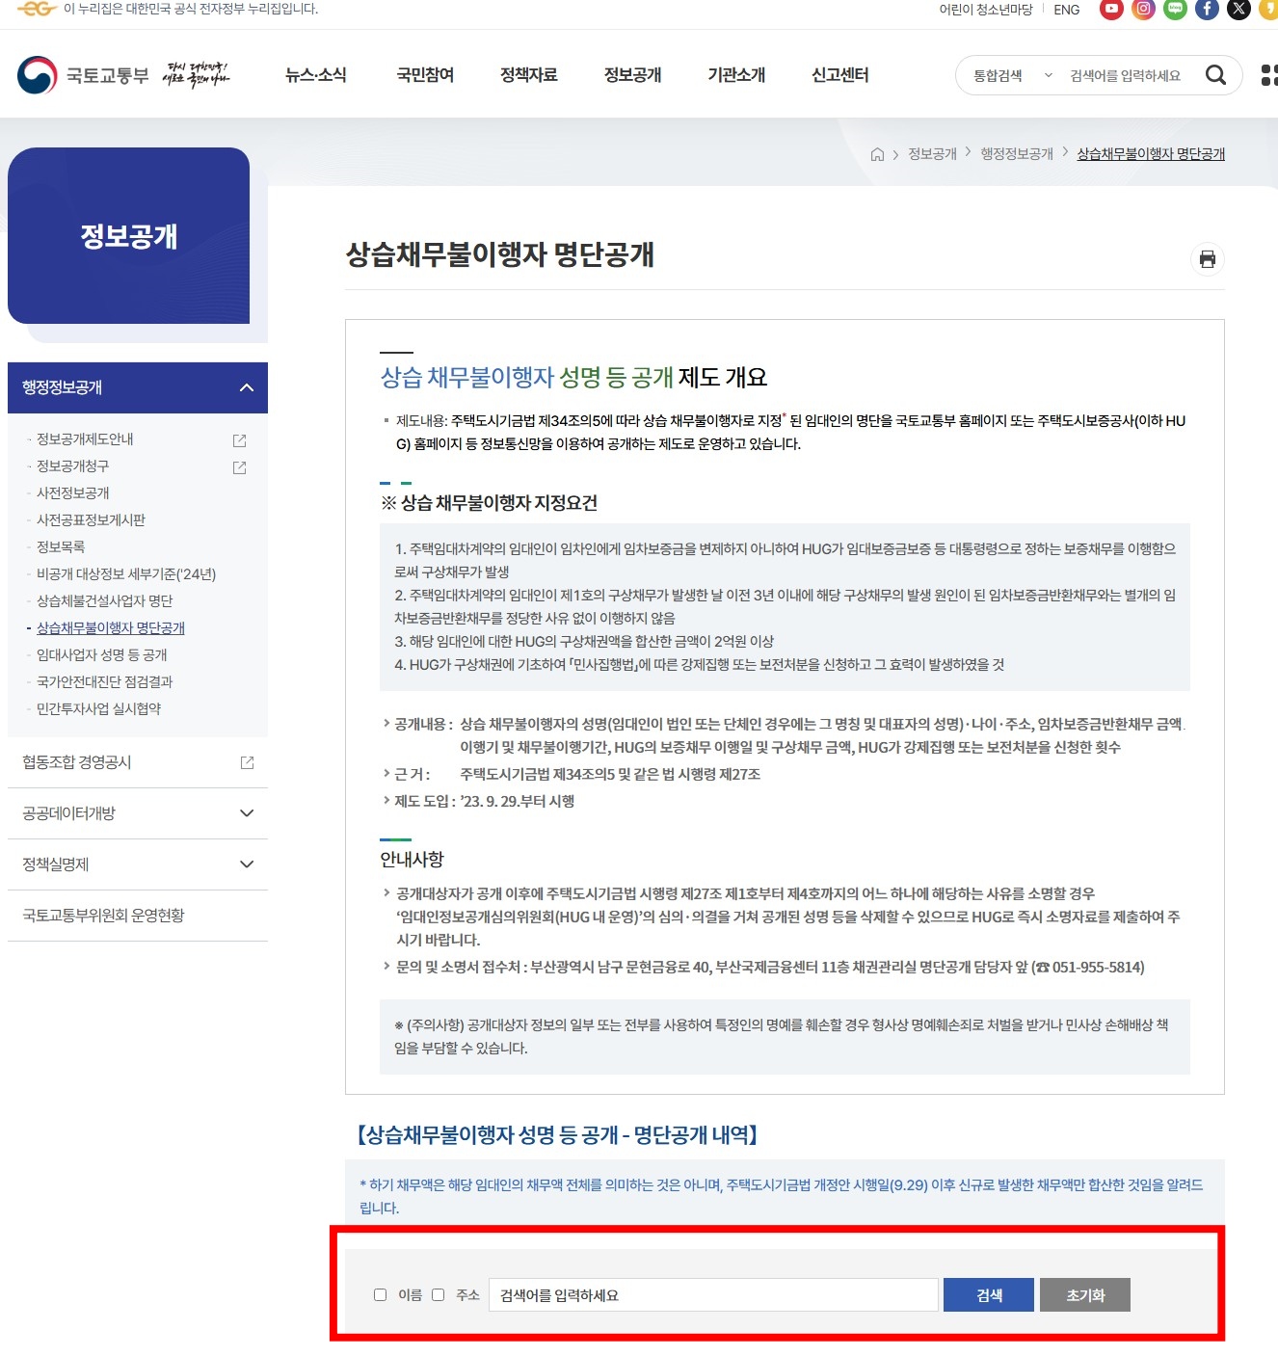Screen dimensions: 1278x1356
Task: Open the Instagram social media icon
Action: click(1143, 9)
